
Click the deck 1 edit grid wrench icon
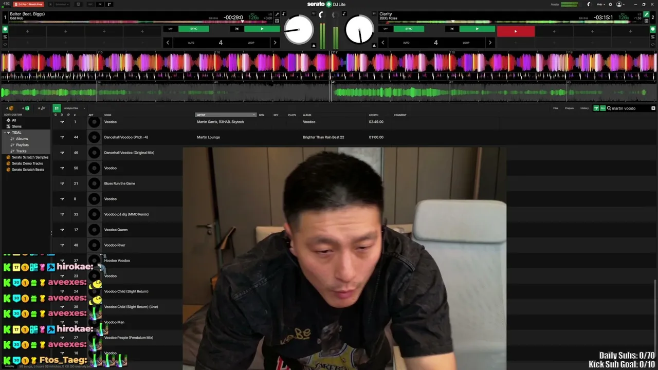(278, 14)
